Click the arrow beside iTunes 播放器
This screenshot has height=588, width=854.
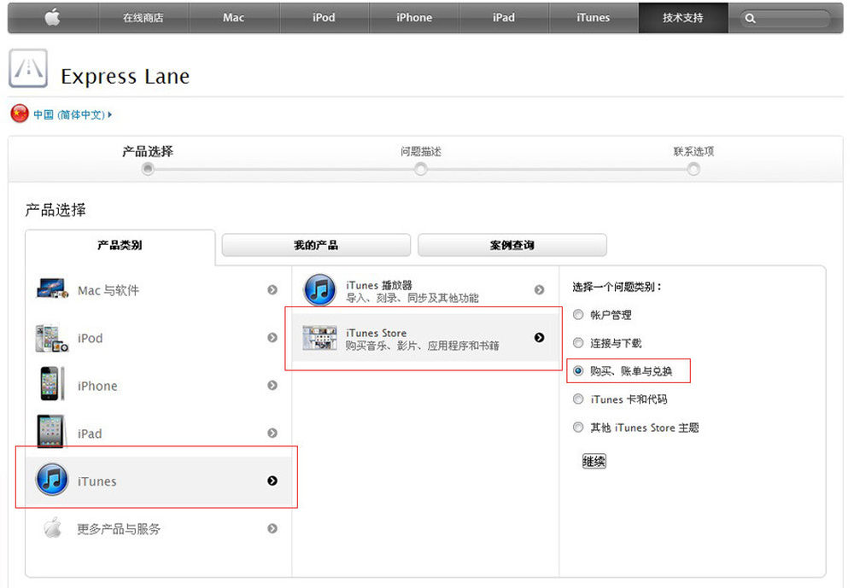coord(539,289)
